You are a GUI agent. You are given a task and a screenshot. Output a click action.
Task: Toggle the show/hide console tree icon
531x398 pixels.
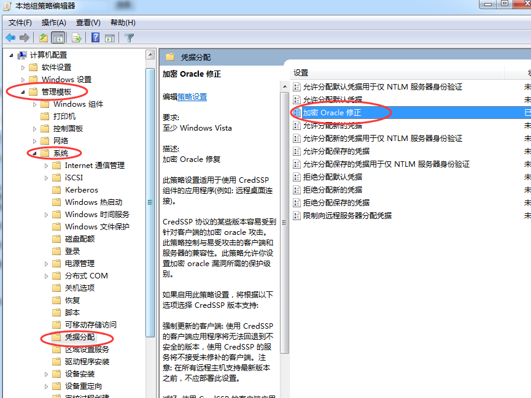58,37
